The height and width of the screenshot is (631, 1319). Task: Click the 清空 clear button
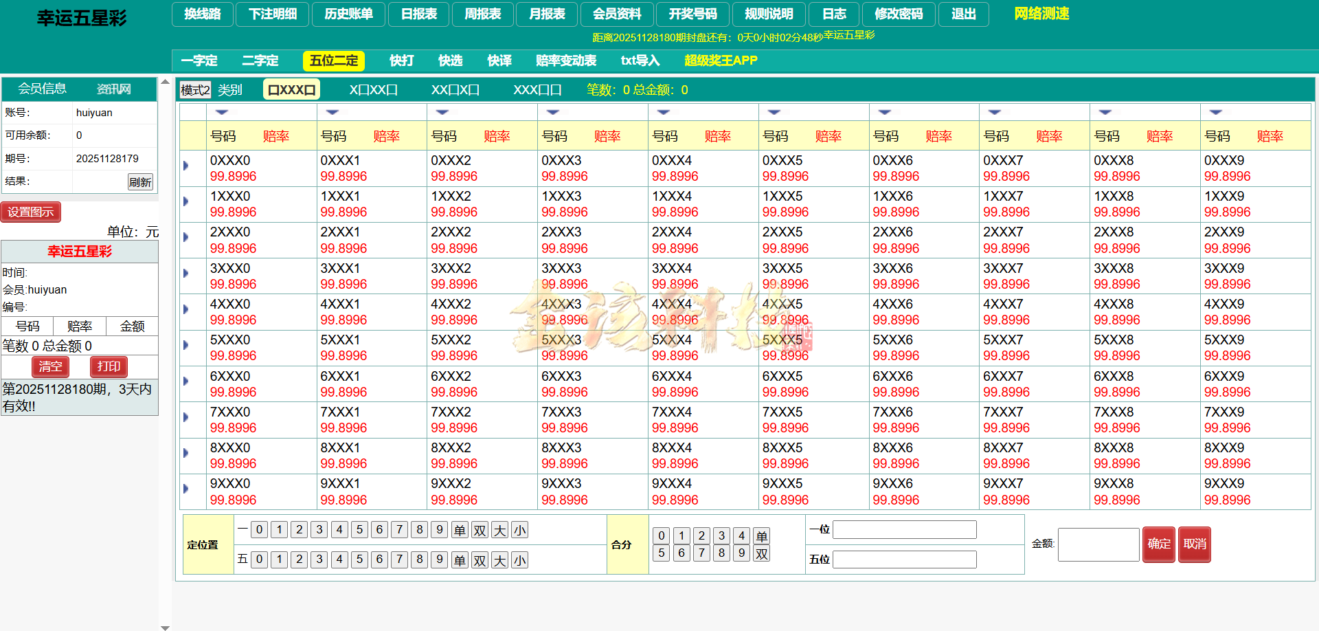(x=50, y=367)
